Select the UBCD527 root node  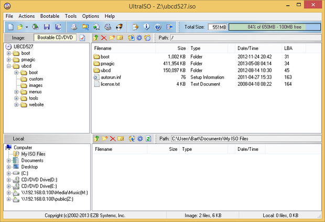pos(23,47)
